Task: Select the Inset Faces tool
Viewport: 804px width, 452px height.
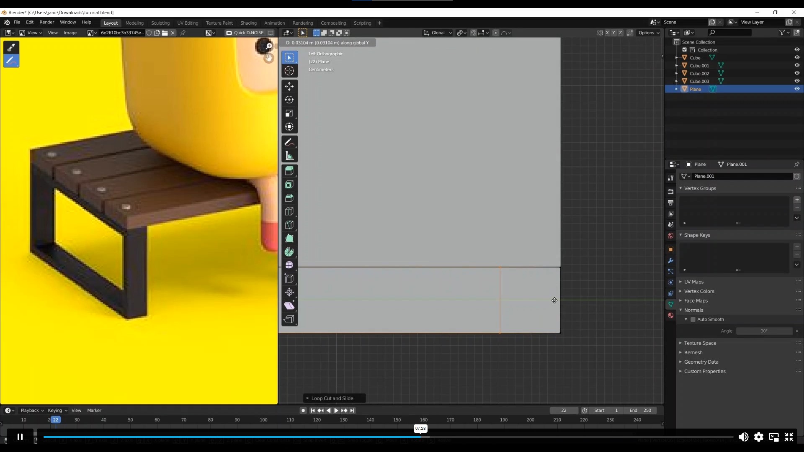Action: (290, 184)
